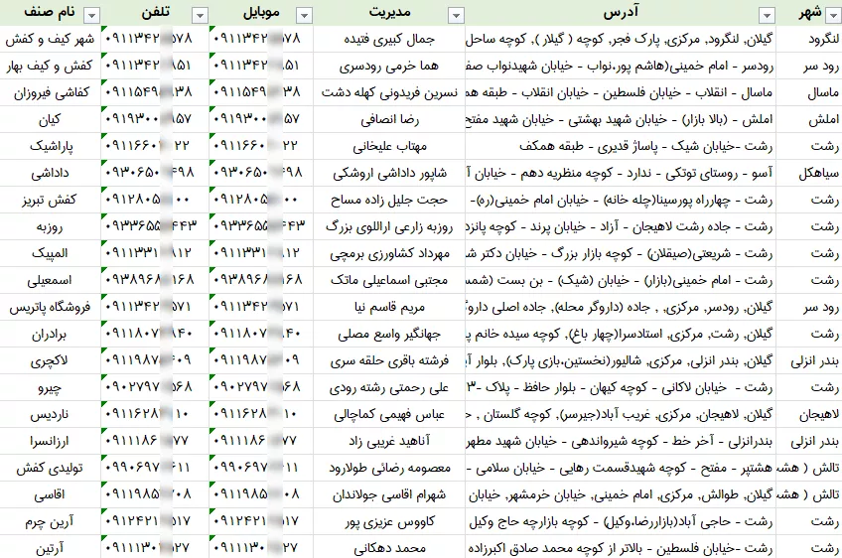This screenshot has width=842, height=558.
Task: Select the تلفن header cell
Action: (155, 12)
